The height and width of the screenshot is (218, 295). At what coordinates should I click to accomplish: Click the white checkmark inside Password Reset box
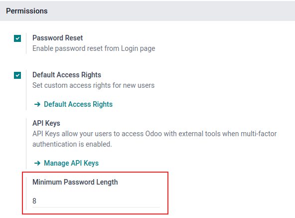pos(17,38)
